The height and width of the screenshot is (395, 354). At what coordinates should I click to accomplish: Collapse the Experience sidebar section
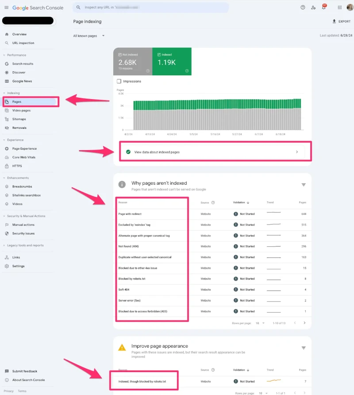[4, 140]
